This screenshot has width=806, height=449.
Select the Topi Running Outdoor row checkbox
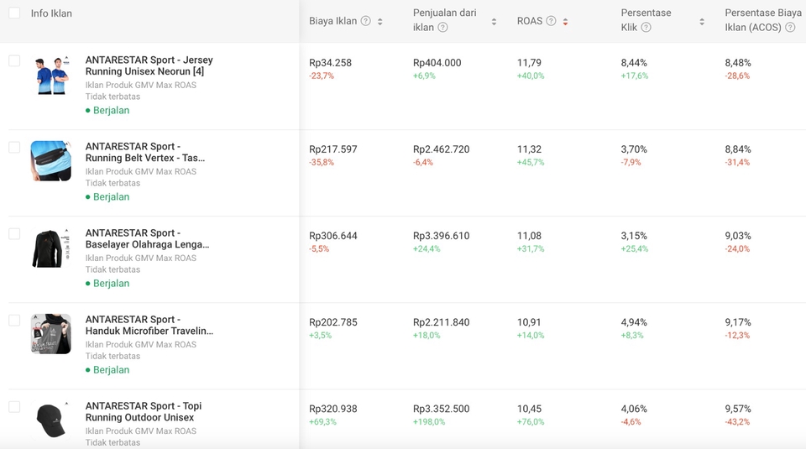pos(14,407)
